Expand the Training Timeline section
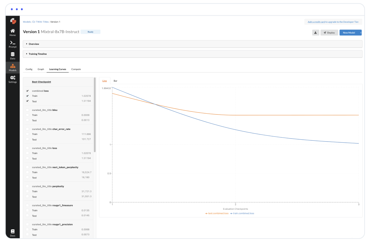The width and height of the screenshot is (370, 242). click(x=38, y=54)
